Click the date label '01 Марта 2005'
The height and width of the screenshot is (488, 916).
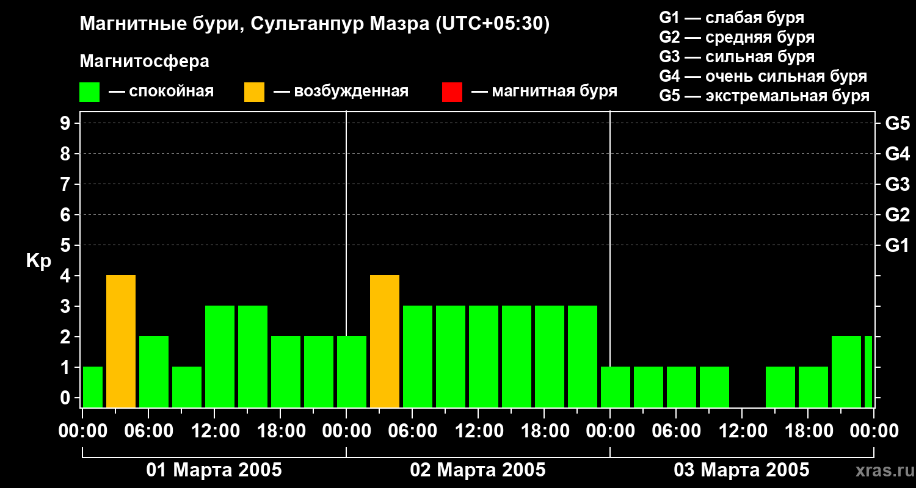214,470
